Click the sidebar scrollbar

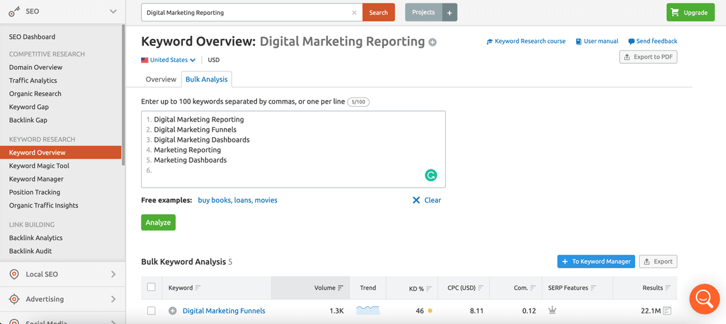123,95
